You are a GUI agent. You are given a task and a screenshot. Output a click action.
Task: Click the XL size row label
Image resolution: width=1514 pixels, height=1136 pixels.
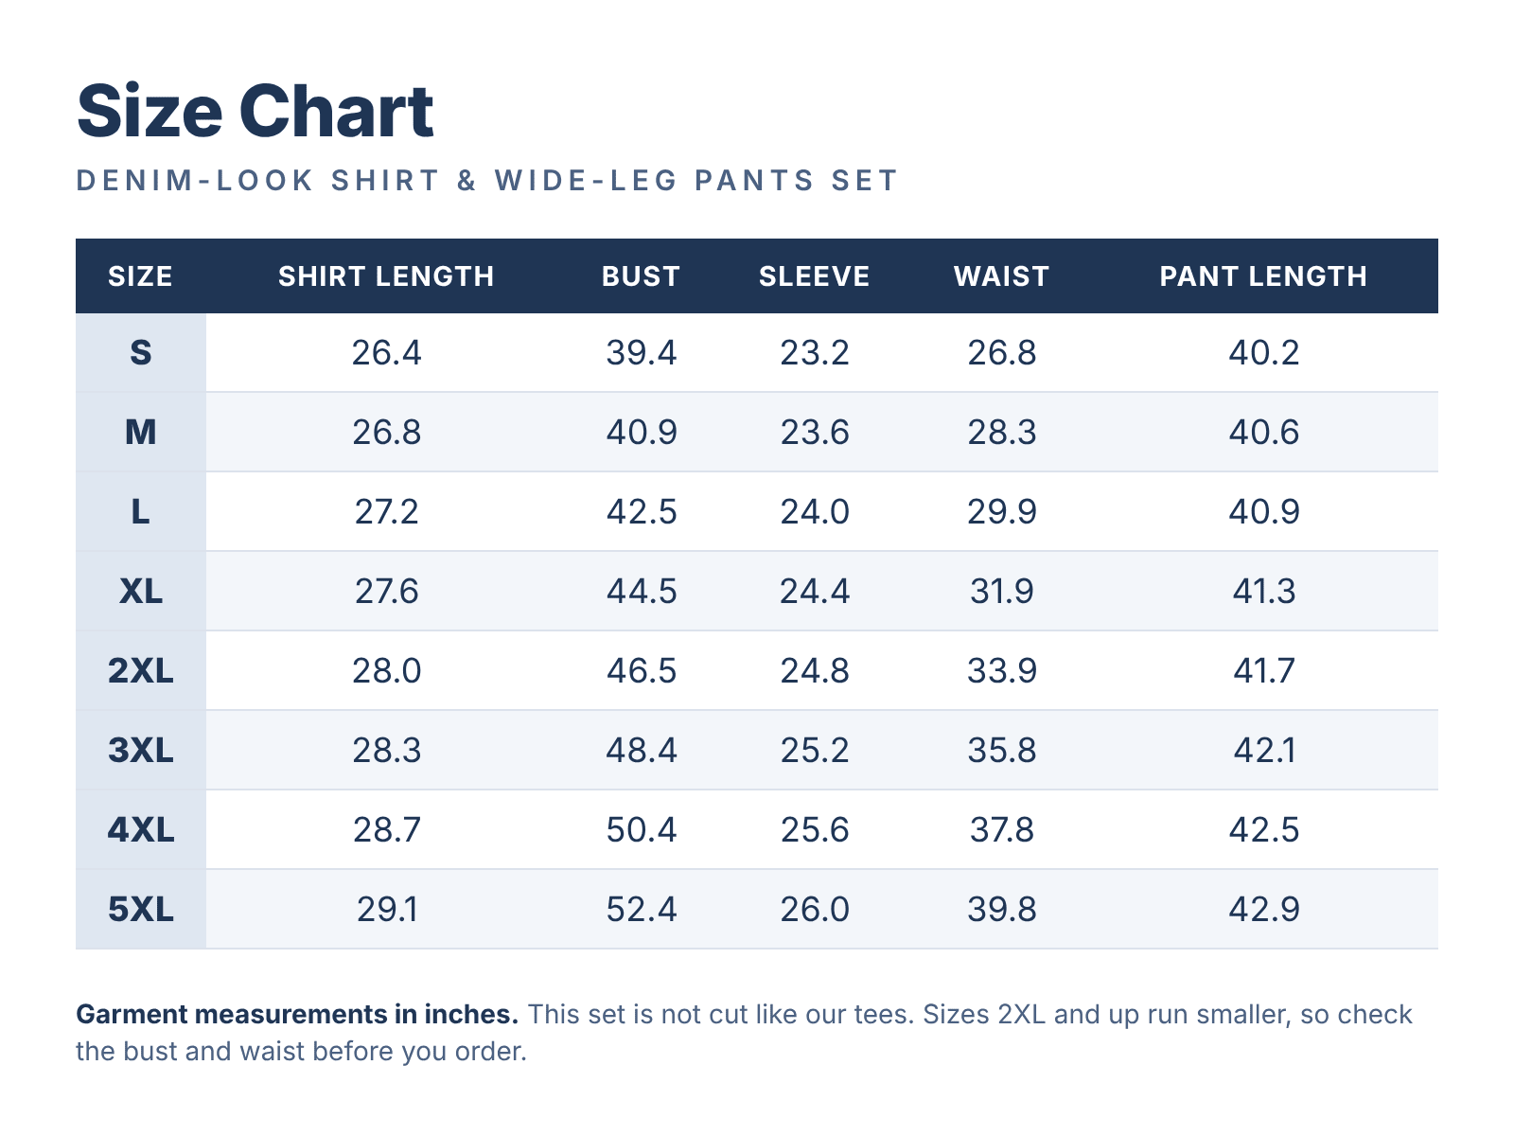click(x=140, y=592)
